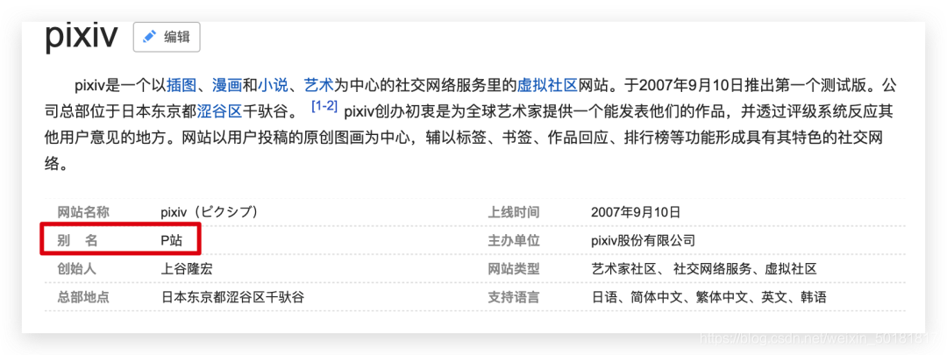Viewport: 947px width, 355px height.
Task: Click the 编辑 edit button
Action: [x=166, y=37]
